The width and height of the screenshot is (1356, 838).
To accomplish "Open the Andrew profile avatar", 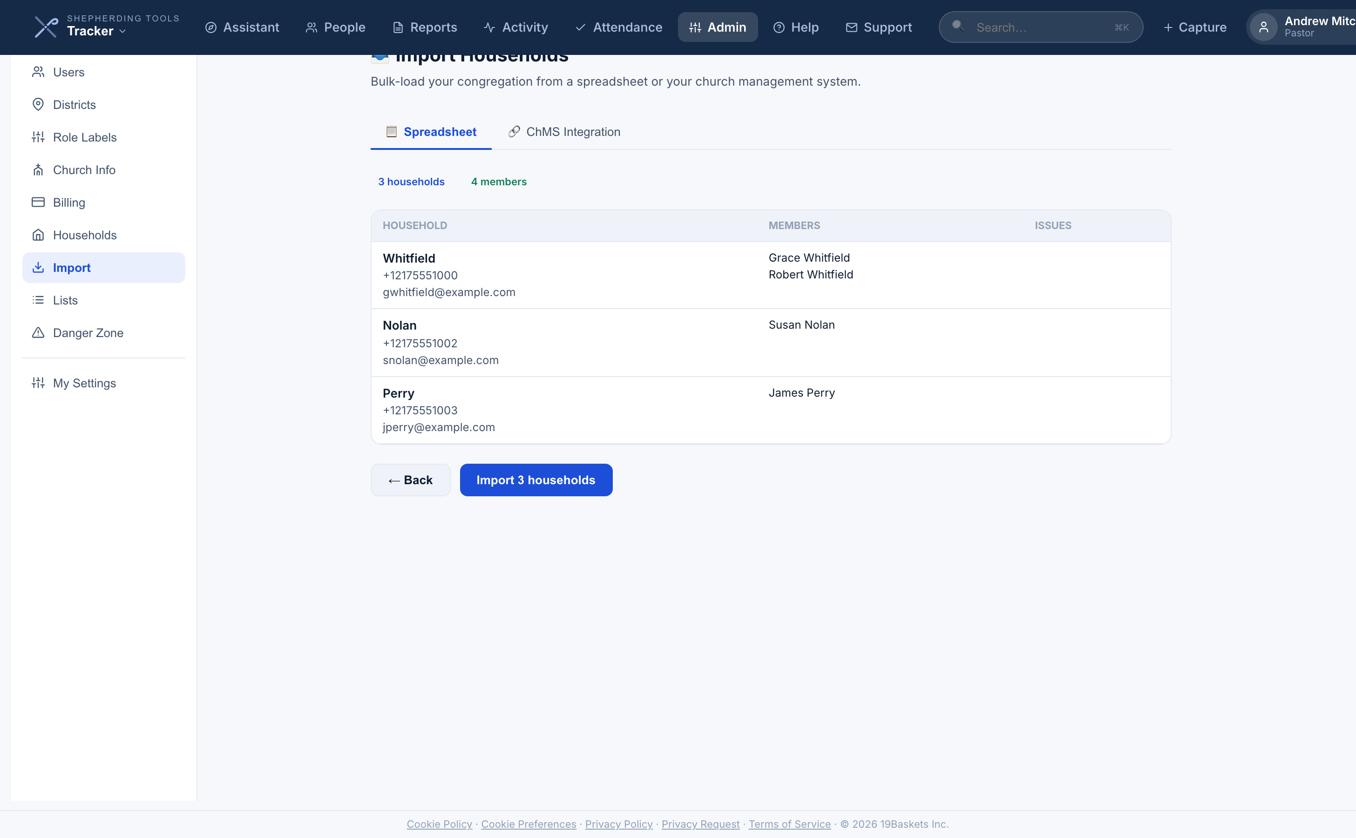I will click(1263, 27).
